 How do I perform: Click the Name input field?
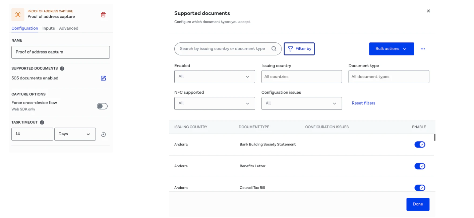click(x=61, y=52)
